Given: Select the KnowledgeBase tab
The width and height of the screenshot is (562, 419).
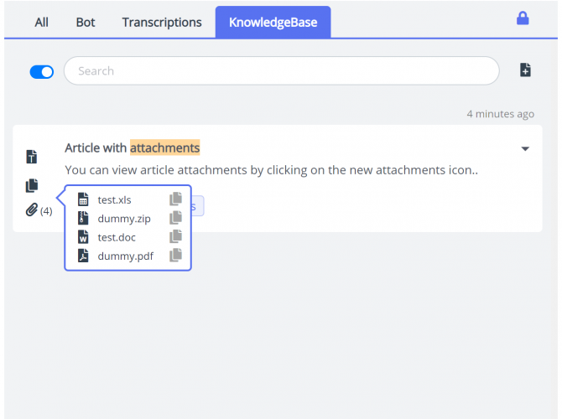Looking at the screenshot, I should (273, 23).
